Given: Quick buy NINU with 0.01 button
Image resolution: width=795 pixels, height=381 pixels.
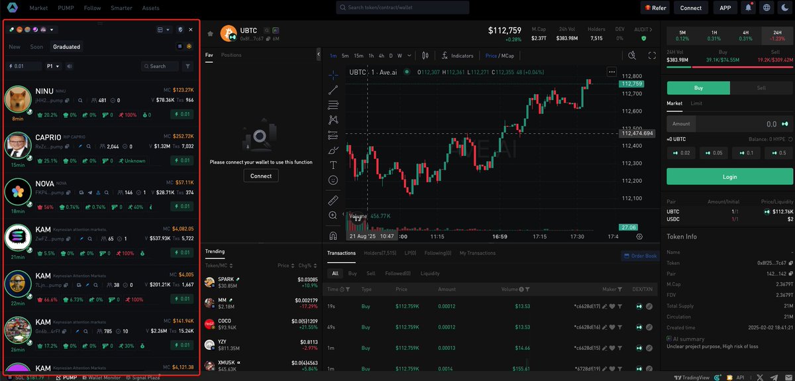Looking at the screenshot, I should [183, 114].
